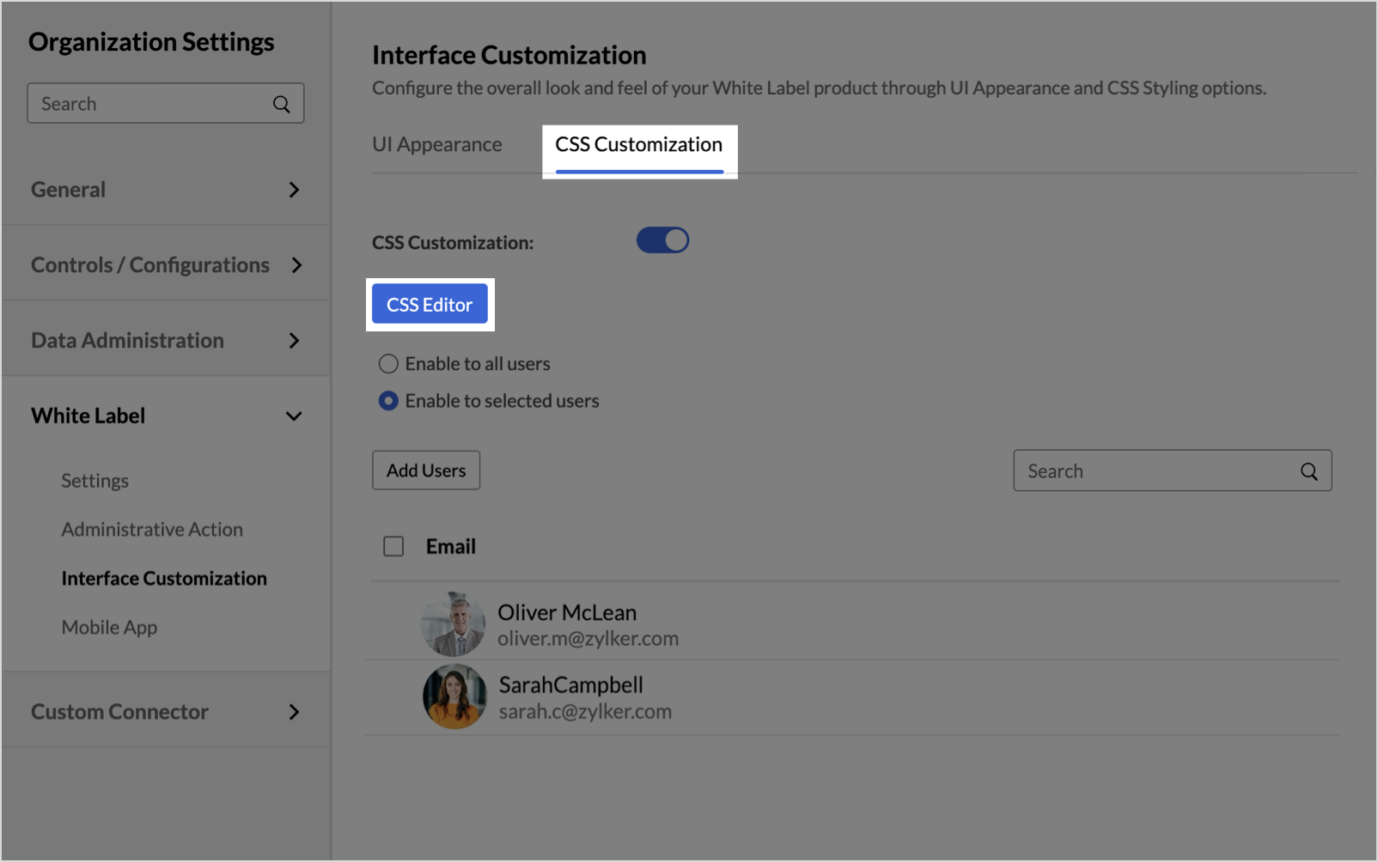1378x862 pixels.
Task: Switch to the UI Appearance tab
Action: (436, 145)
